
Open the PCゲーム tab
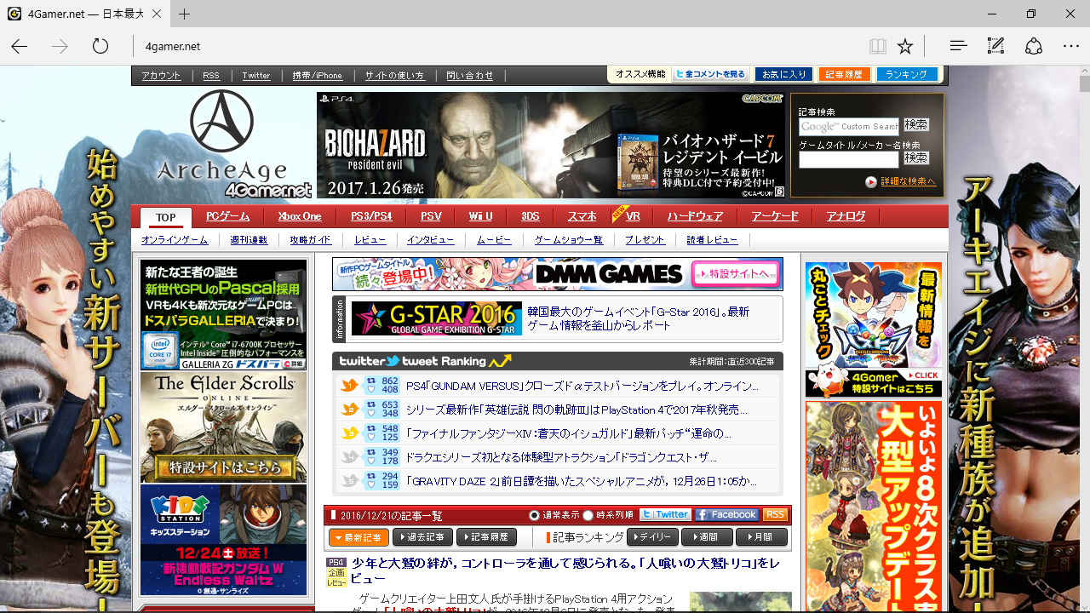(x=228, y=216)
